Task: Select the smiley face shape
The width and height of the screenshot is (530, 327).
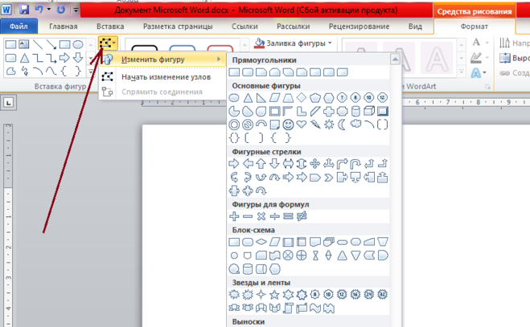Action: [286, 125]
